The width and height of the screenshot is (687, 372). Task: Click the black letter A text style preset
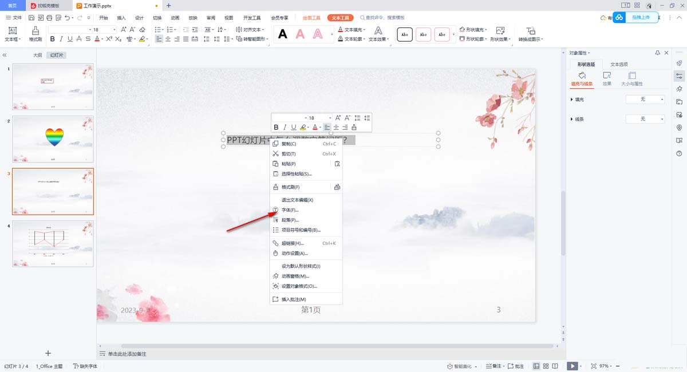click(x=283, y=34)
